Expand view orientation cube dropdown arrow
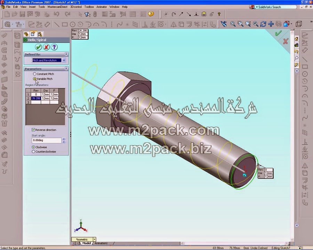 point(291,24)
